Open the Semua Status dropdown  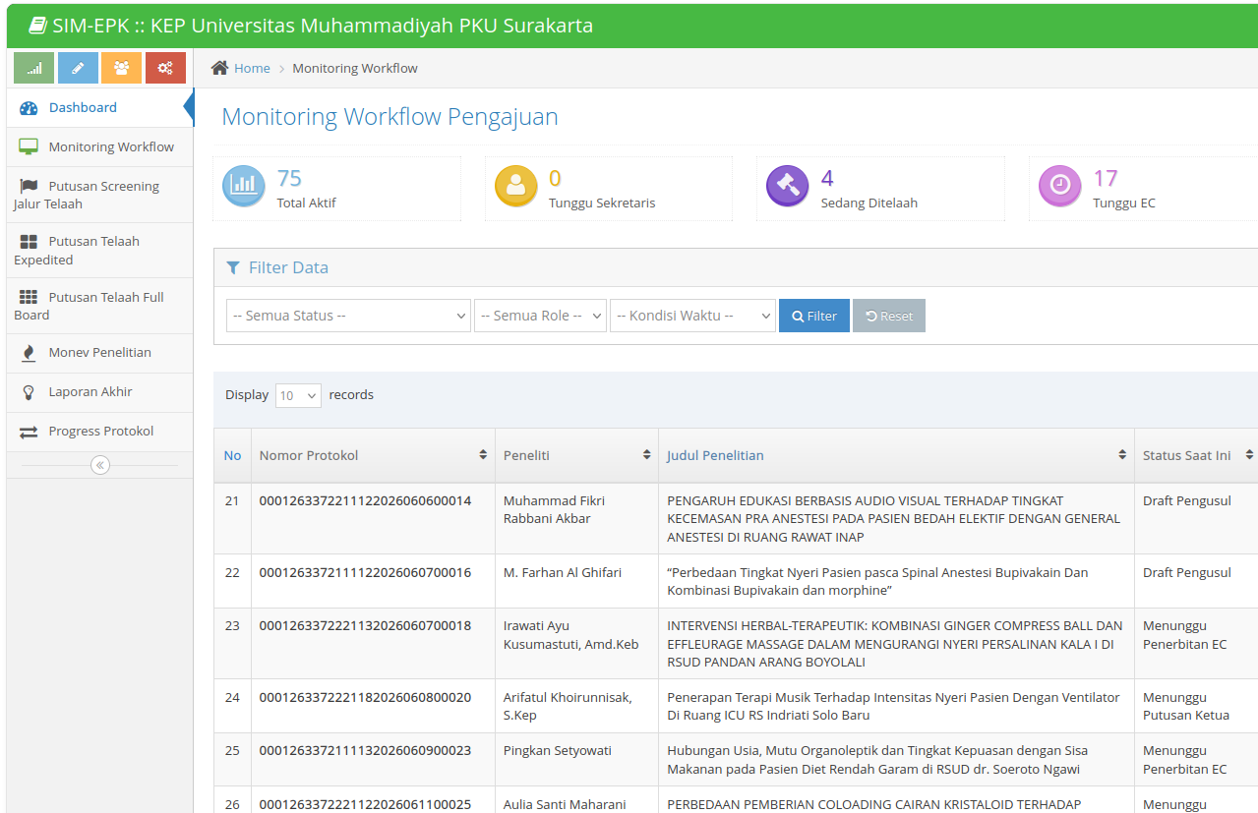[x=348, y=316]
